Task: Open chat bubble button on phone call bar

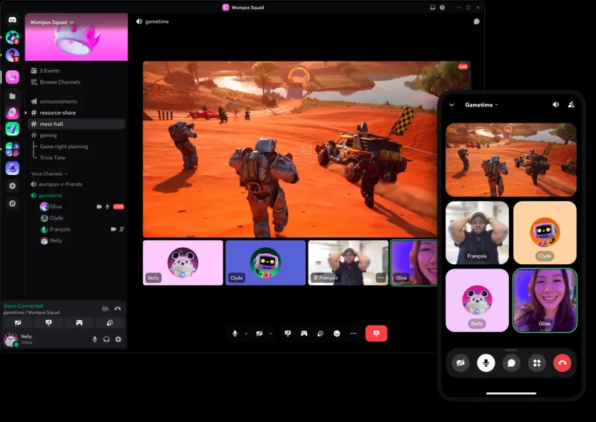Action: pyautogui.click(x=511, y=362)
